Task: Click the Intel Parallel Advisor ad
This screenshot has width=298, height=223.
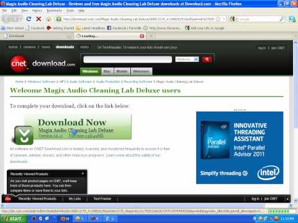Action: [x=240, y=147]
